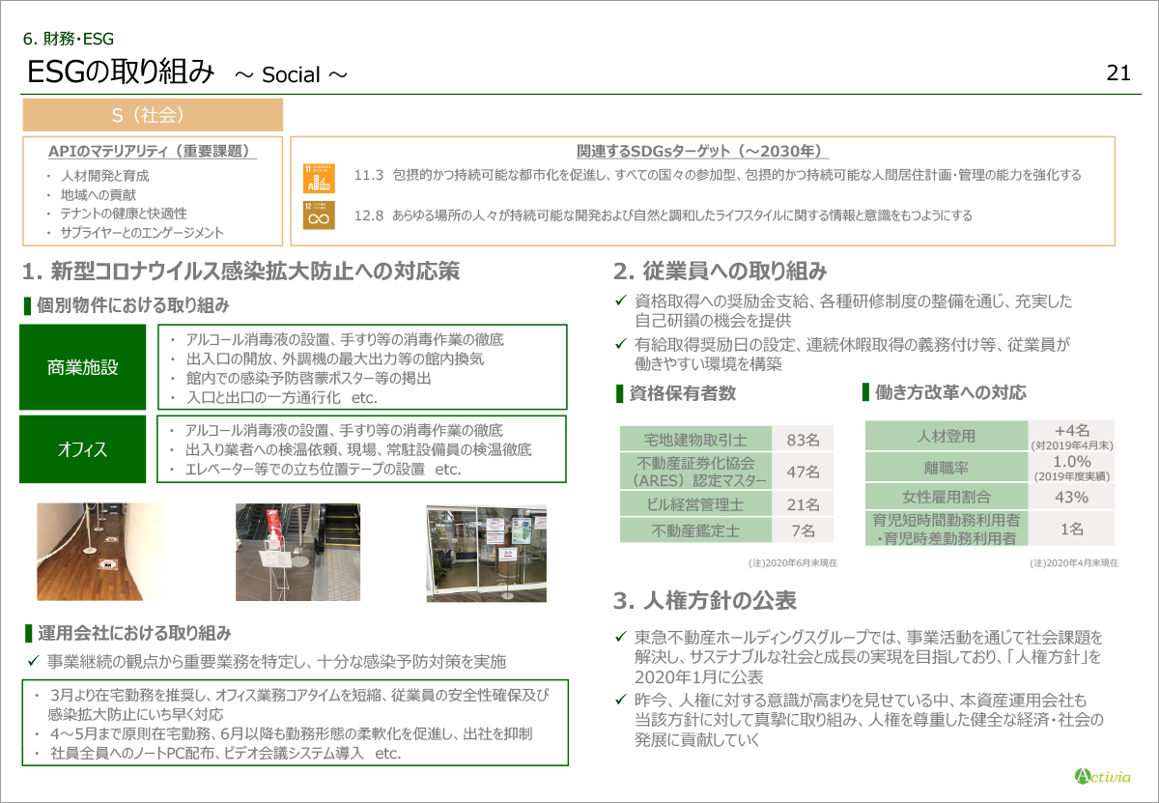
Task: Click the value "83名"
Action: (803, 440)
